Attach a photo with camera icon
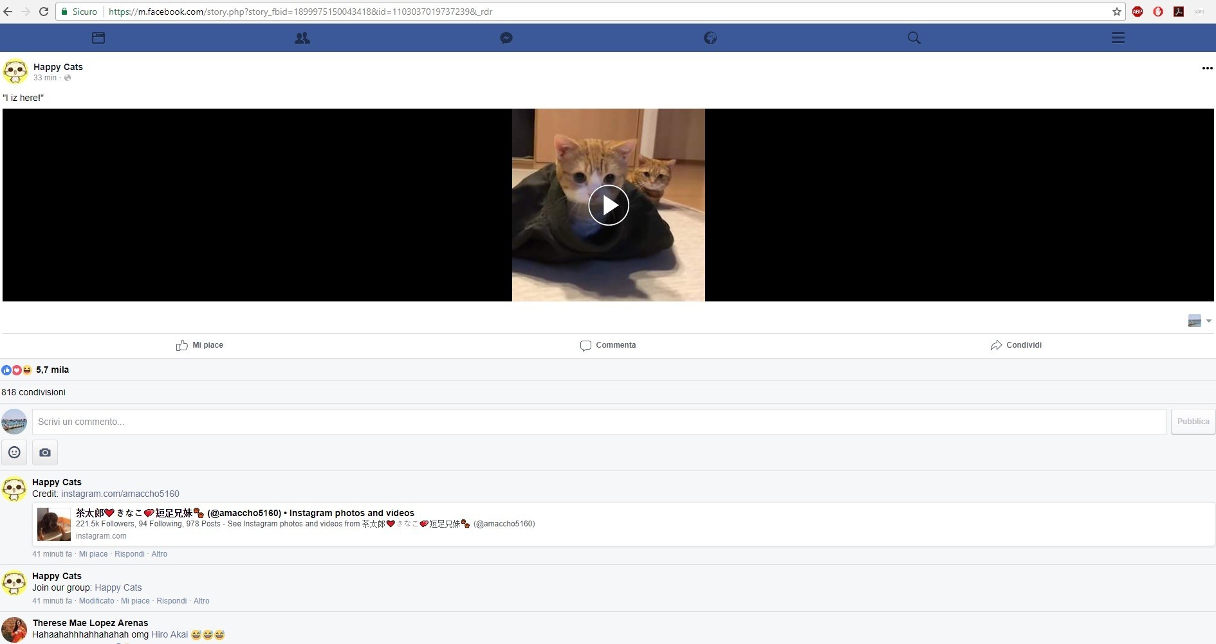The height and width of the screenshot is (644, 1216). point(45,452)
